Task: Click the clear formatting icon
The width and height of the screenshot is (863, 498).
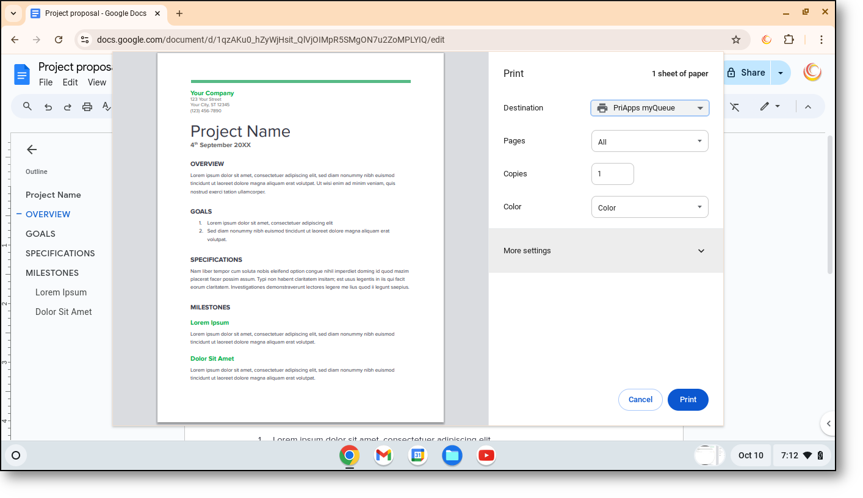Action: coord(735,107)
